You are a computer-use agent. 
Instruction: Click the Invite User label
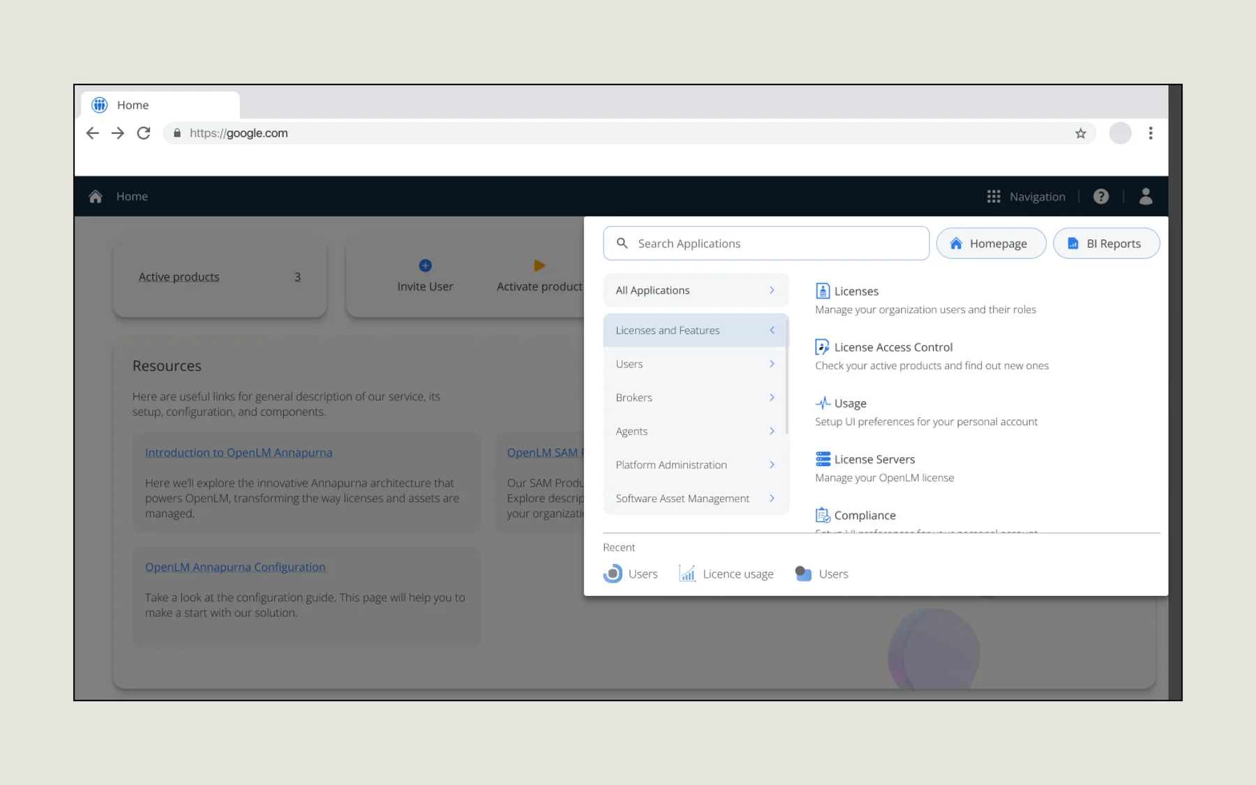(425, 286)
